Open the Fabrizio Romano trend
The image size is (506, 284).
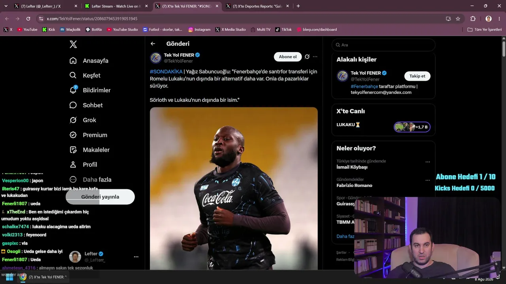pyautogui.click(x=354, y=185)
